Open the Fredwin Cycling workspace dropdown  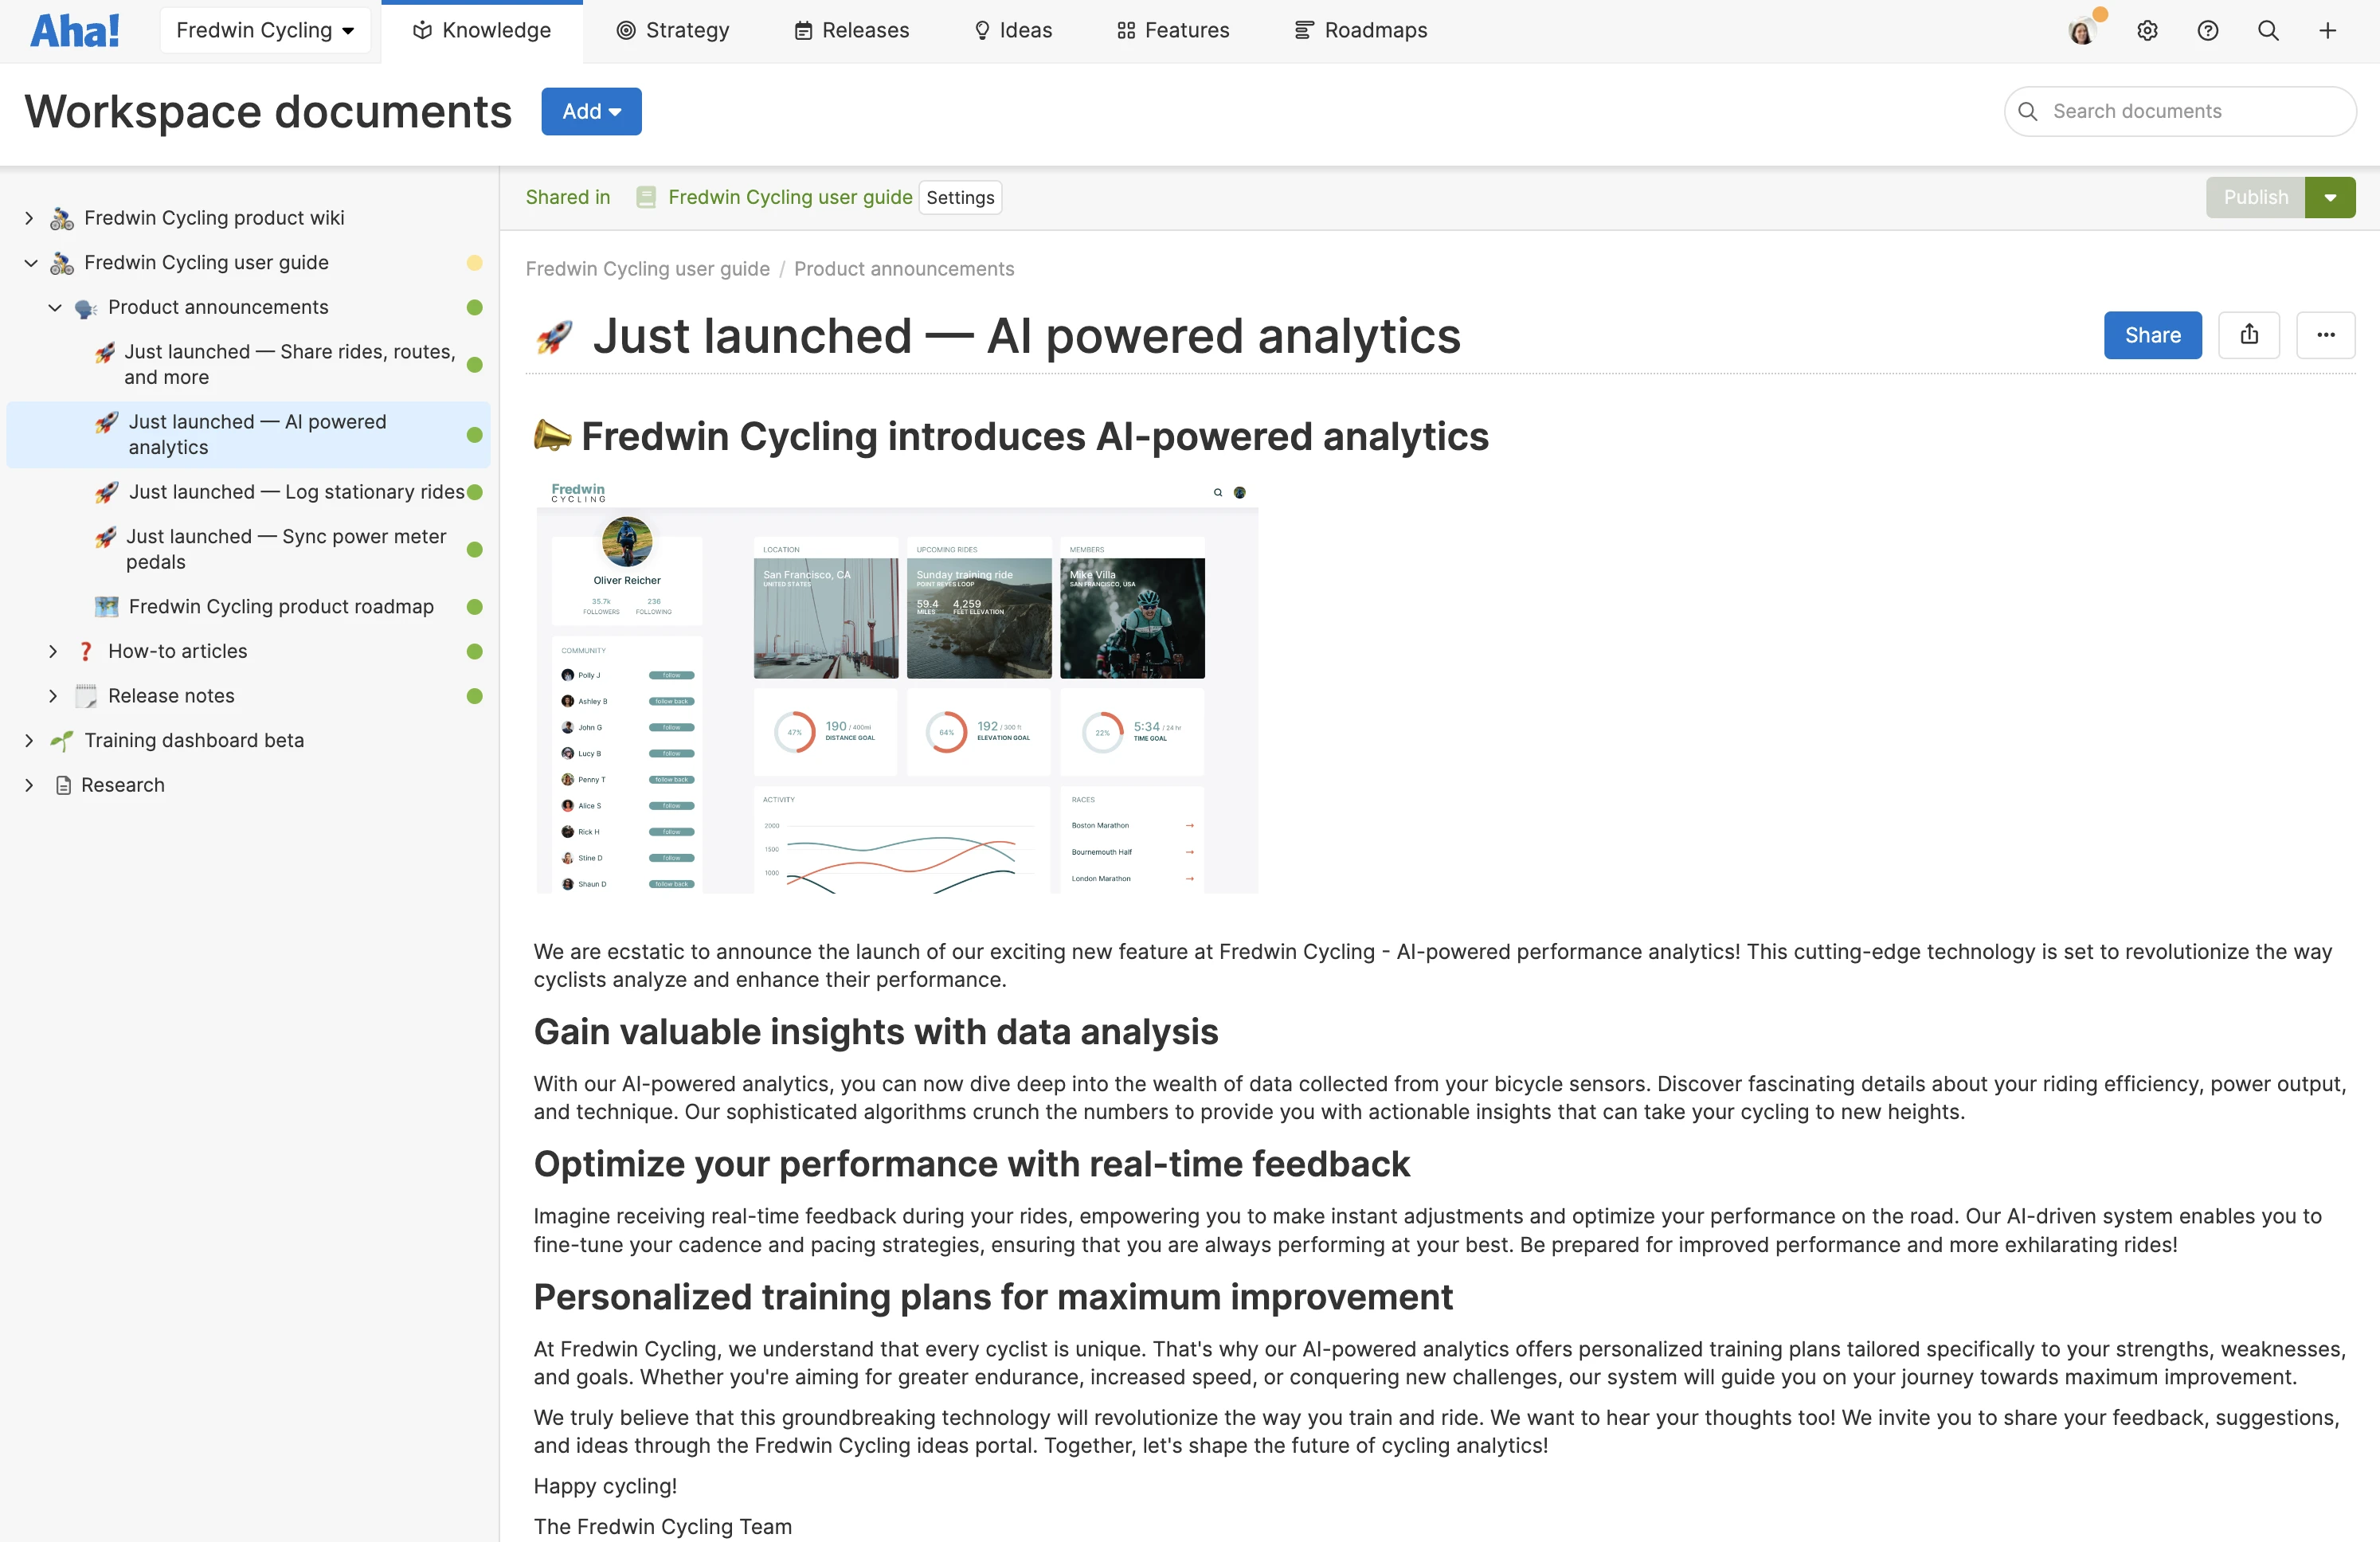pyautogui.click(x=265, y=30)
